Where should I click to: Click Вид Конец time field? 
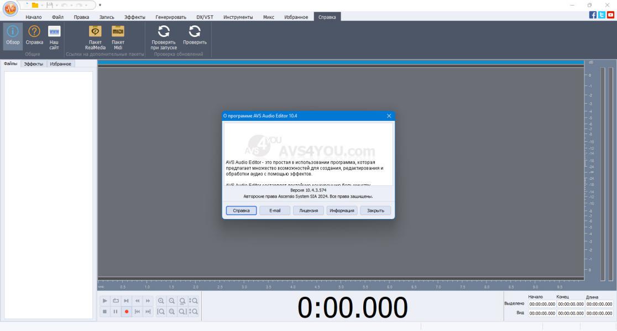571,313
